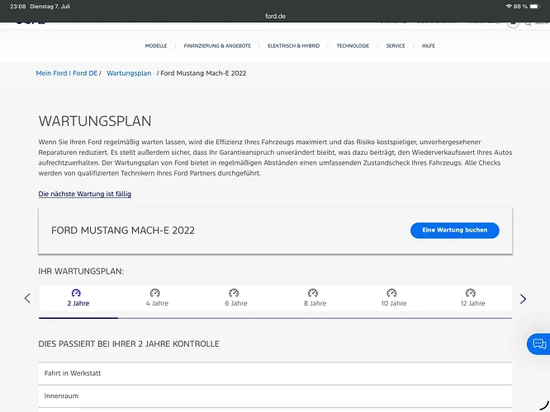Select the 8 Jahre interval tab
Image resolution: width=550 pixels, height=412 pixels.
pos(315,298)
